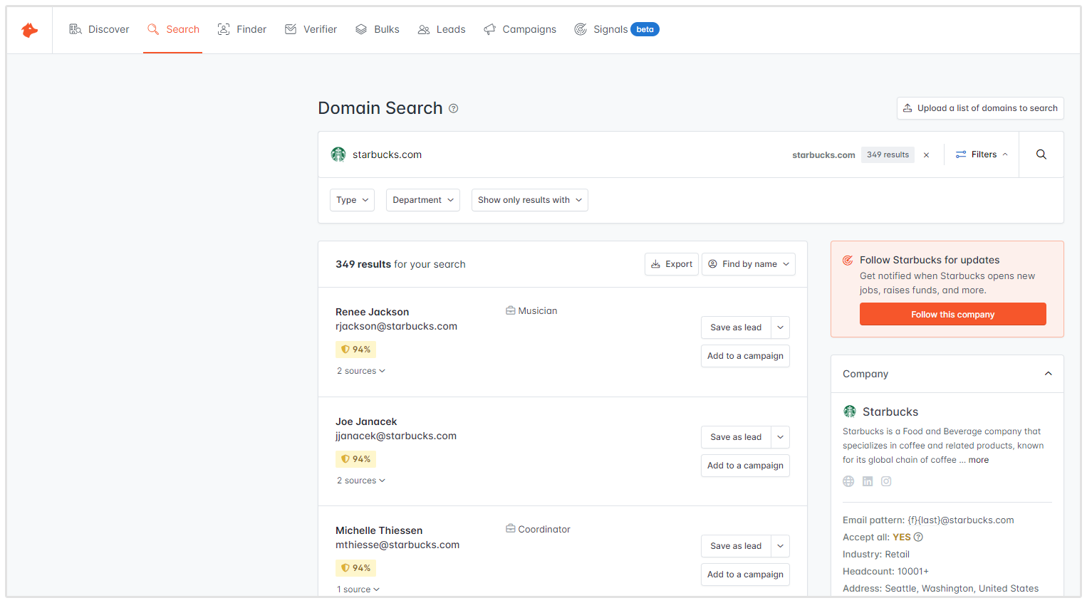Open the Type filter dropdown
Viewport: 1087px width, 603px height.
(352, 200)
